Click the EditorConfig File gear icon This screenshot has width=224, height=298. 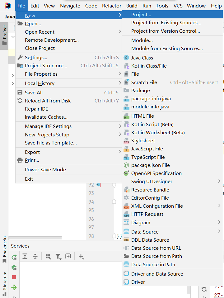[126, 198]
